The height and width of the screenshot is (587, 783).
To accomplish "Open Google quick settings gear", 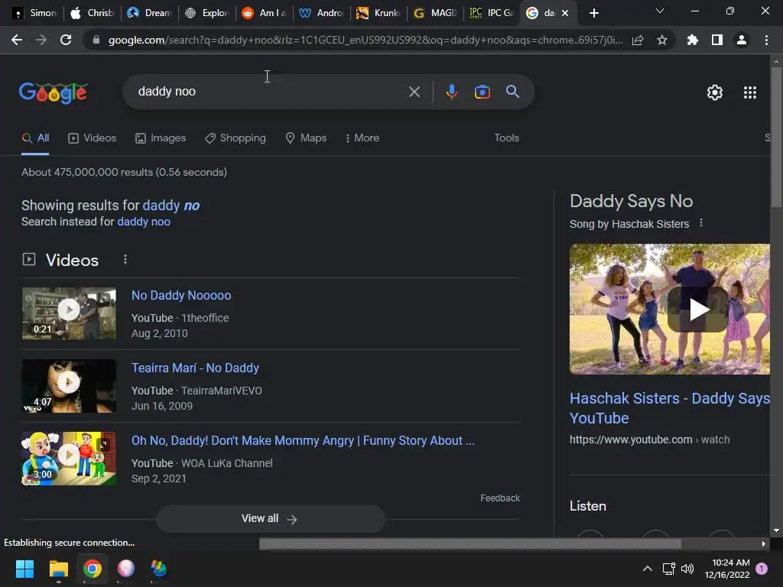I will [x=715, y=92].
